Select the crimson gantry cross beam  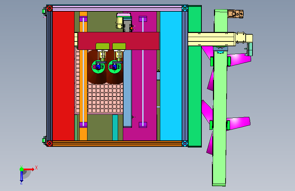[119, 41]
